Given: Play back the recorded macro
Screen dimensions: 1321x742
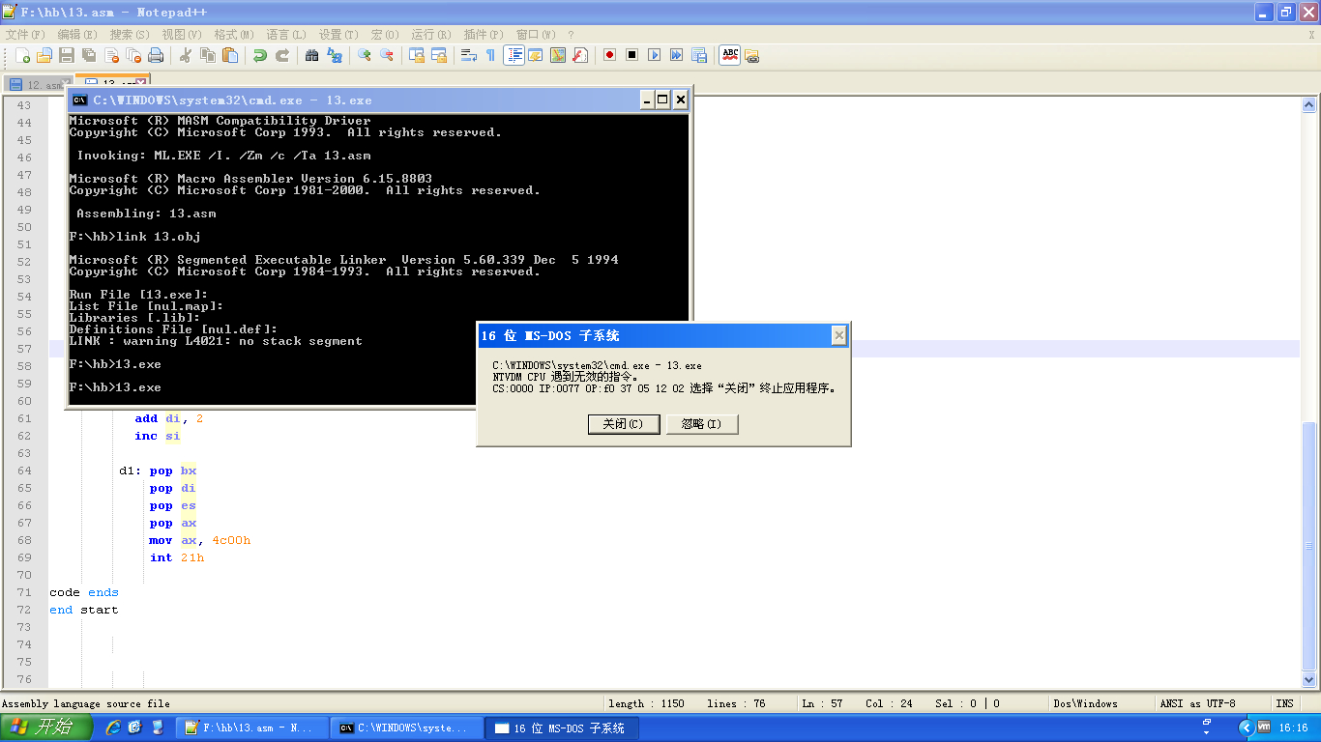Looking at the screenshot, I should point(654,55).
